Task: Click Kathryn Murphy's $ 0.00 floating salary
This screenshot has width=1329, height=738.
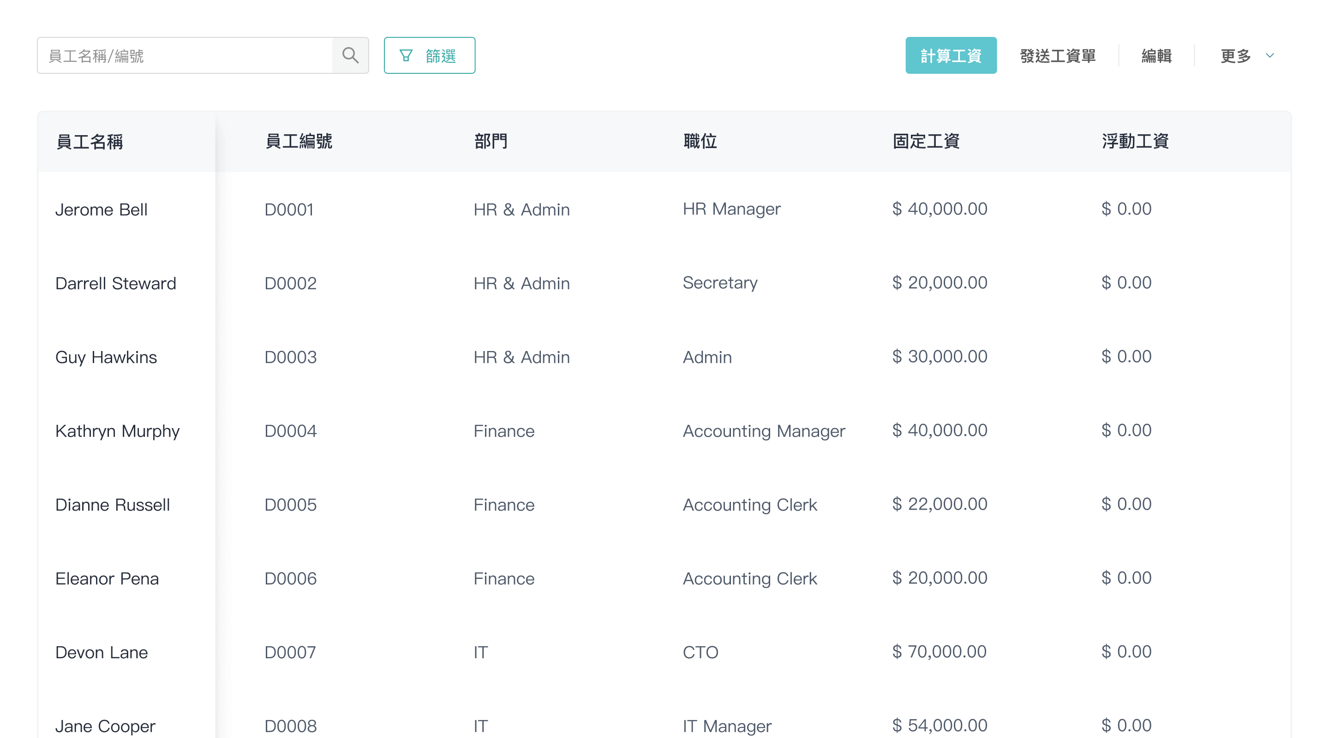Action: pyautogui.click(x=1126, y=430)
